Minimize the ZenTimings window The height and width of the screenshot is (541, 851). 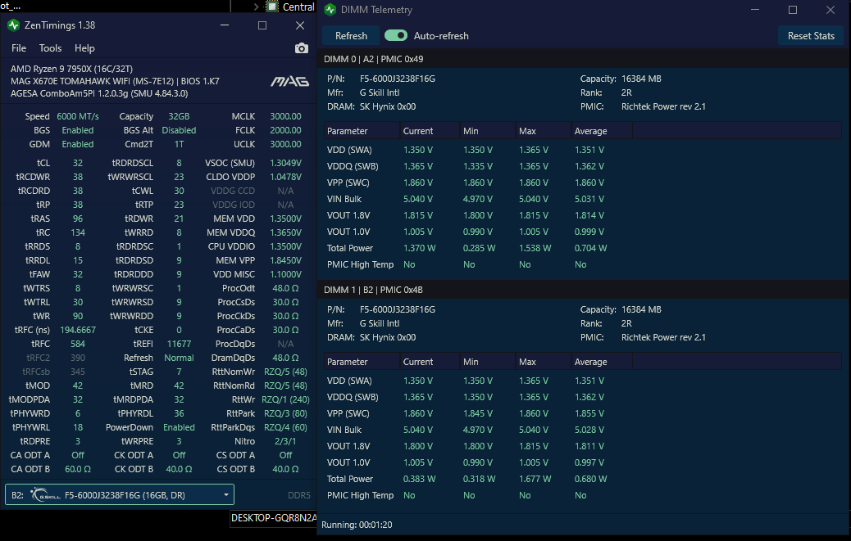click(x=225, y=25)
